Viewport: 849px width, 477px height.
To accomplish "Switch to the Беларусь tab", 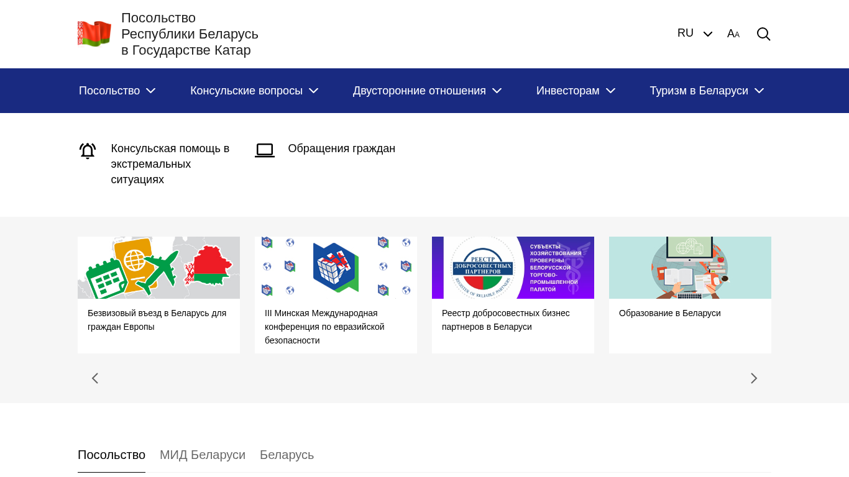I will [x=287, y=455].
